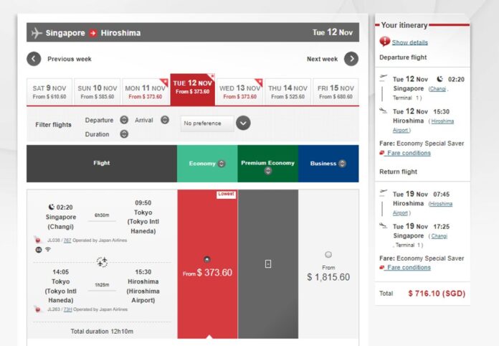The width and height of the screenshot is (499, 346).
Task: Open the No preference filter dropdown
Action: pos(243,123)
